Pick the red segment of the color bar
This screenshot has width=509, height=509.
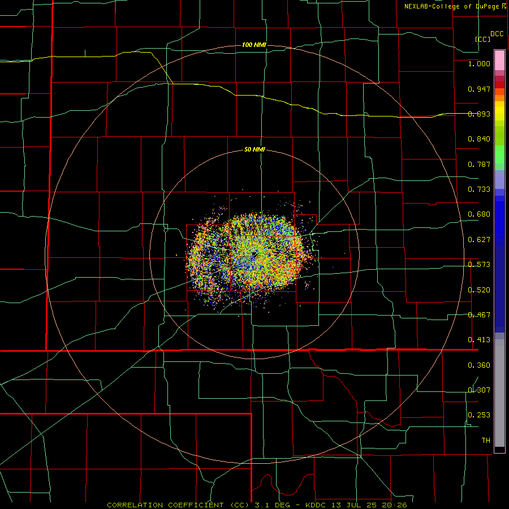[499, 85]
